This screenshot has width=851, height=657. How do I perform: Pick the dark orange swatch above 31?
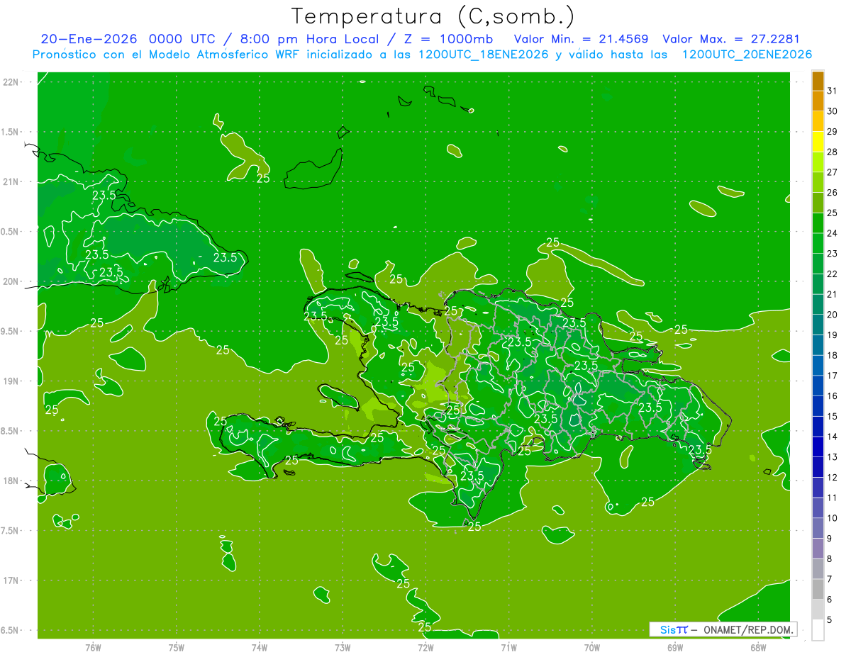(x=818, y=81)
